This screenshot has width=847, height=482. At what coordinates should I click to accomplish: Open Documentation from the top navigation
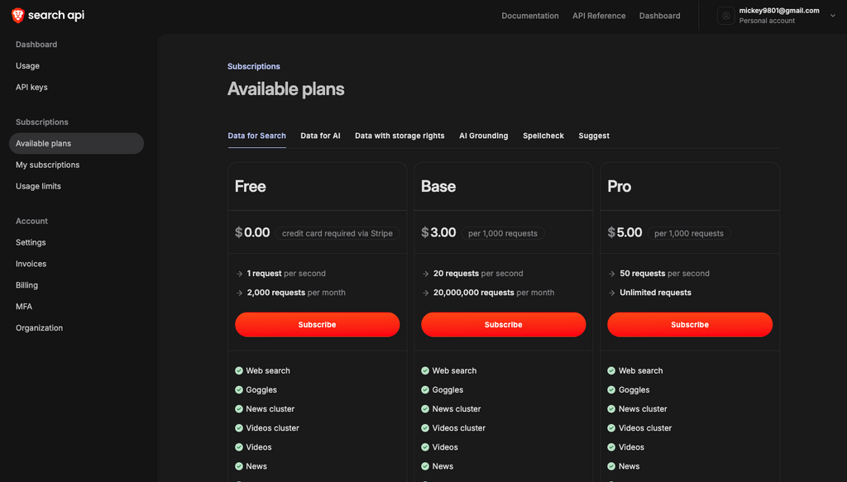click(530, 15)
